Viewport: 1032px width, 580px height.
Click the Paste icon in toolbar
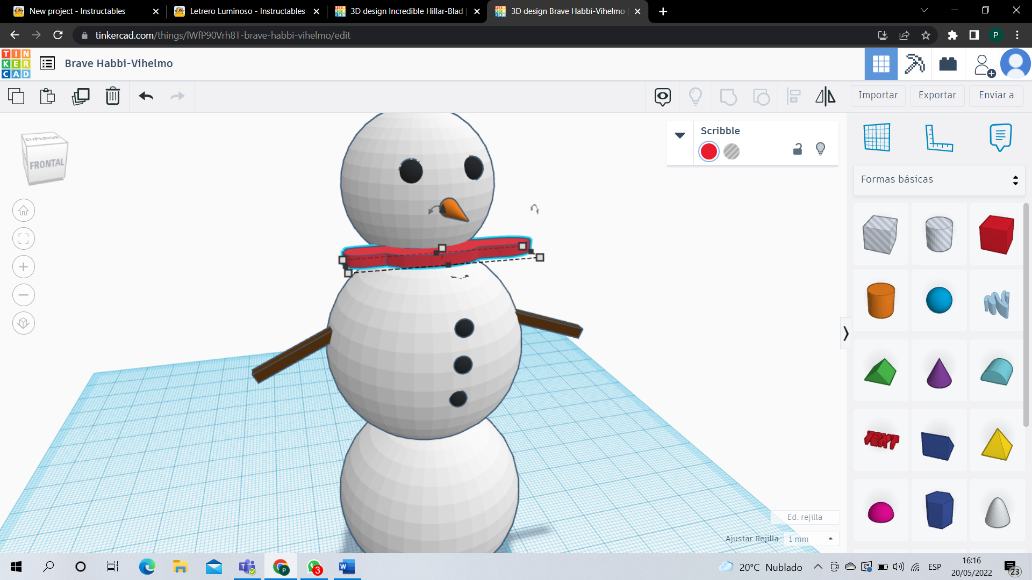[48, 96]
